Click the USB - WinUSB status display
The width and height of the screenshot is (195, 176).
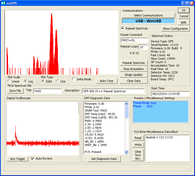[x=148, y=21]
